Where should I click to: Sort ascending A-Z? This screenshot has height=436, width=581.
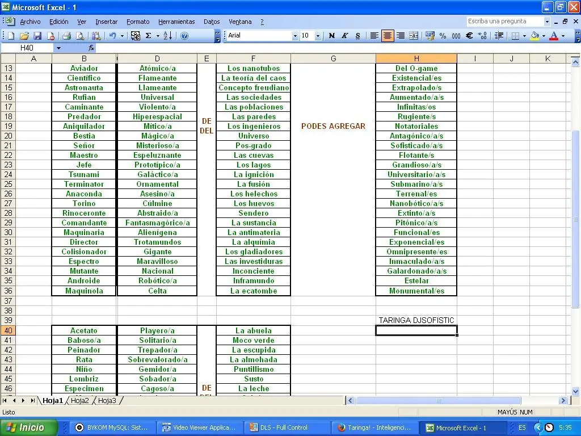[x=167, y=36]
